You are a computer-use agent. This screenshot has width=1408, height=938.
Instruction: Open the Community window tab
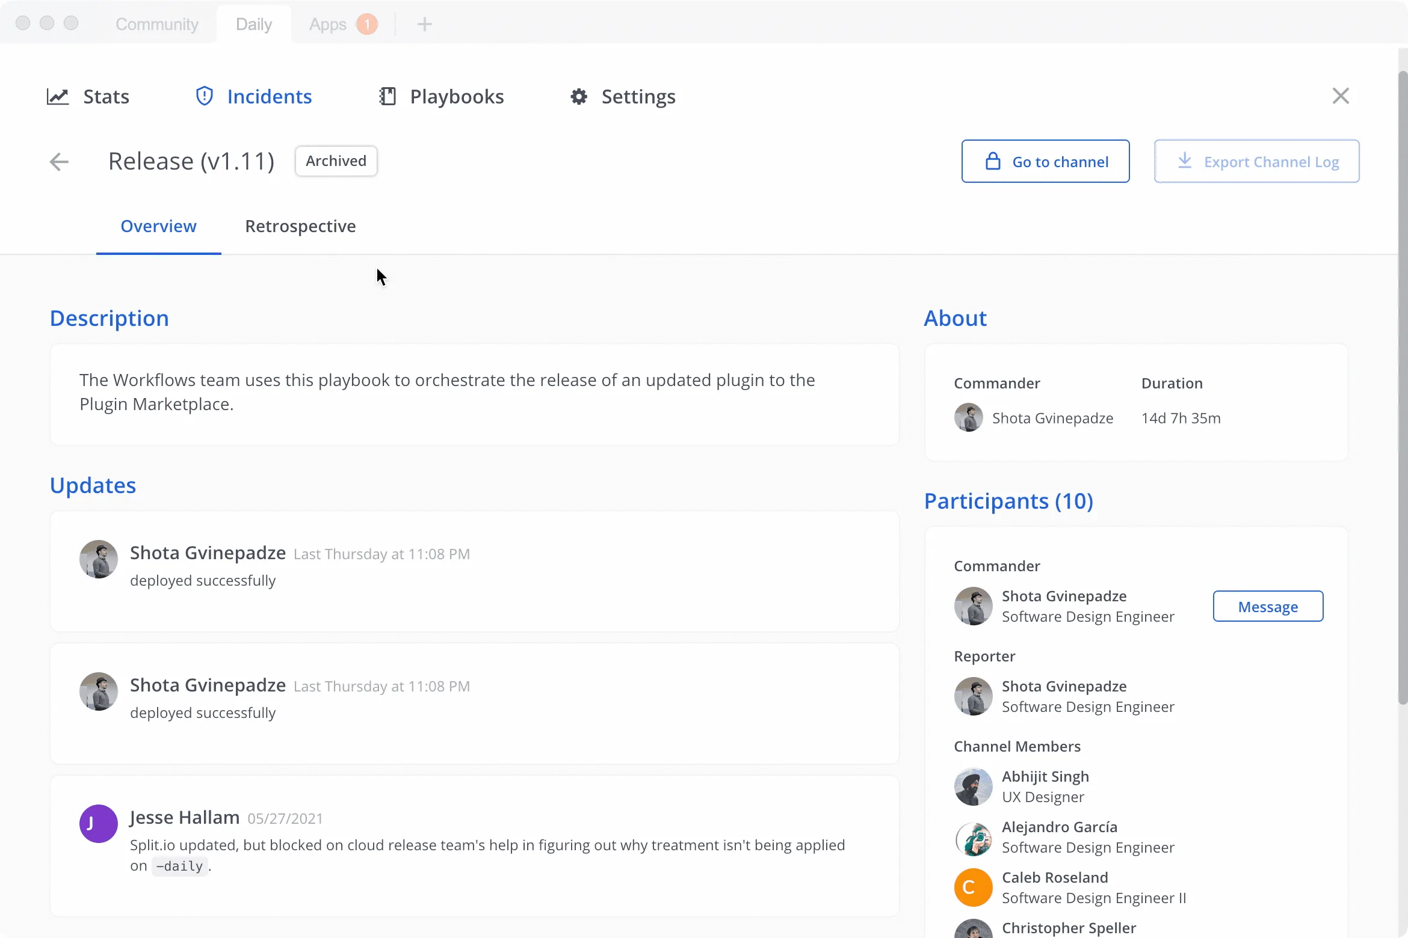pos(157,24)
